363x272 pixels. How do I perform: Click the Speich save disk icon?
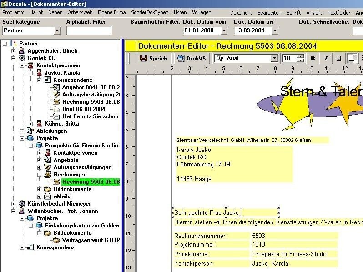pyautogui.click(x=143, y=58)
